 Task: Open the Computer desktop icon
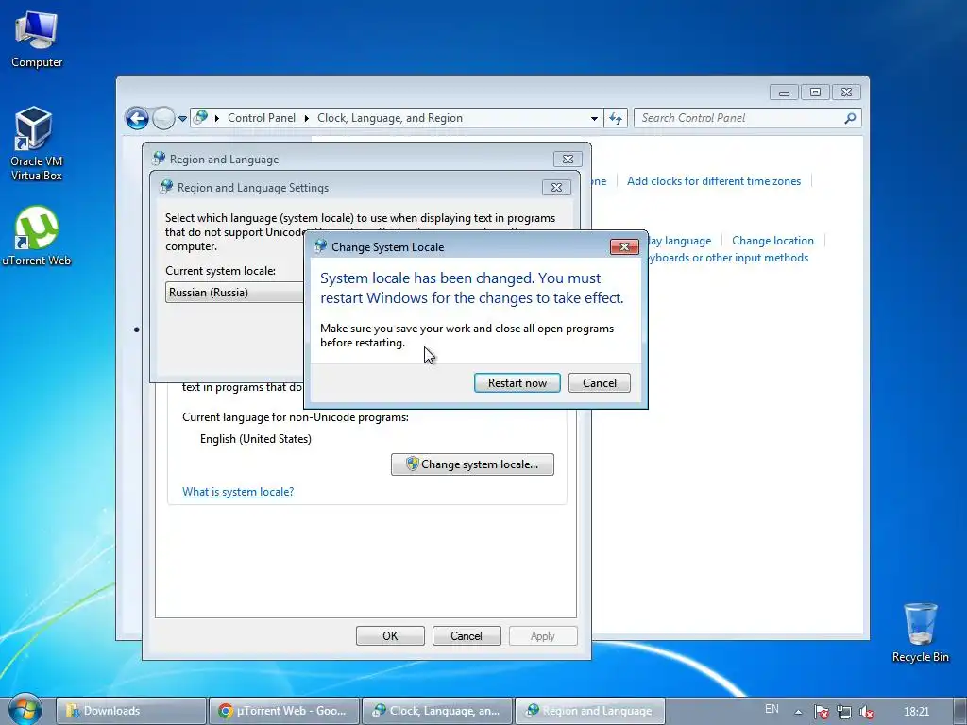click(x=37, y=40)
